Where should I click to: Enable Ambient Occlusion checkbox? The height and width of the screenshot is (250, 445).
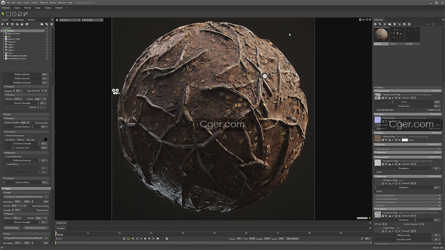point(5,136)
